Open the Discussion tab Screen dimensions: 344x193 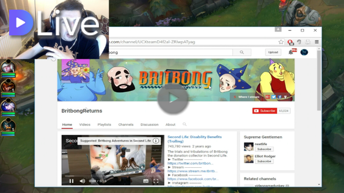149,124
